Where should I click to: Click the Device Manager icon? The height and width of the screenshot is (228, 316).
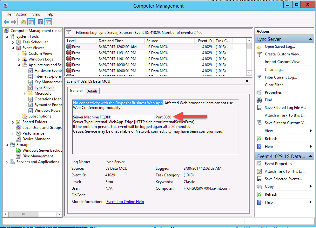[18, 139]
